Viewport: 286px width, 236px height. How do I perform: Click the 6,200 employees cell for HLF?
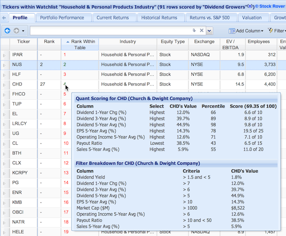(x=261, y=74)
